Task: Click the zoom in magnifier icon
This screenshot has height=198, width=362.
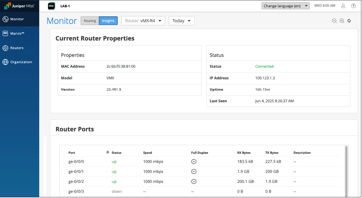Action: point(342,21)
